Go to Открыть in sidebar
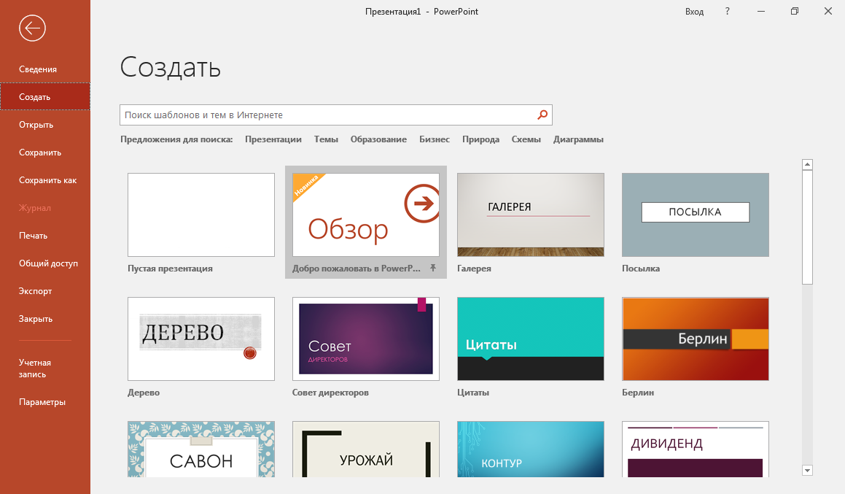Image resolution: width=845 pixels, height=494 pixels. point(45,125)
